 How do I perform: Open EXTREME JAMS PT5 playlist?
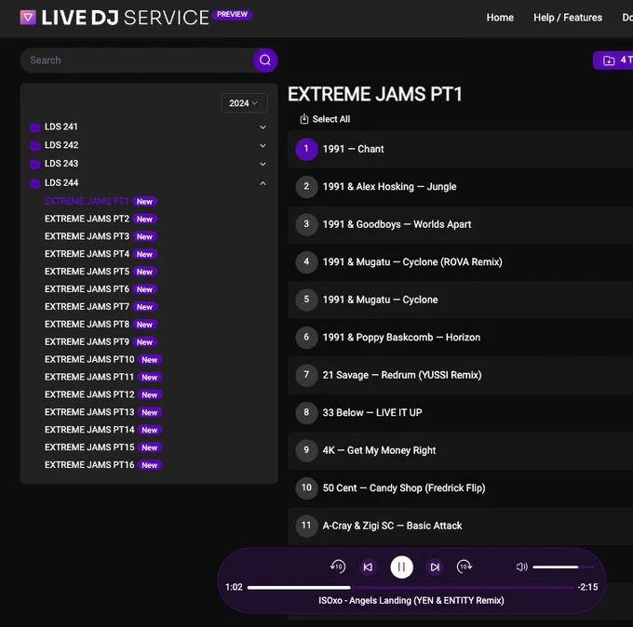click(87, 272)
